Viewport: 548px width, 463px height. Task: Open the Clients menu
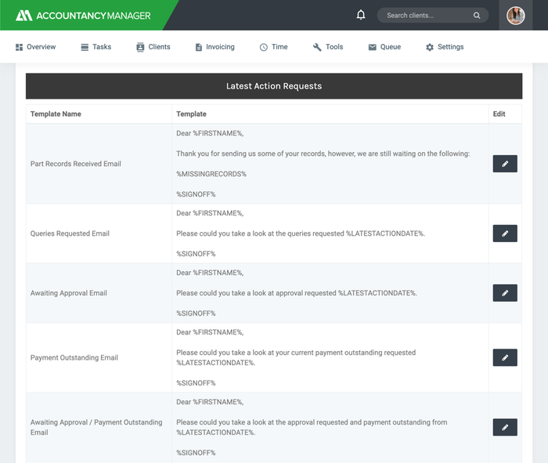(x=153, y=47)
